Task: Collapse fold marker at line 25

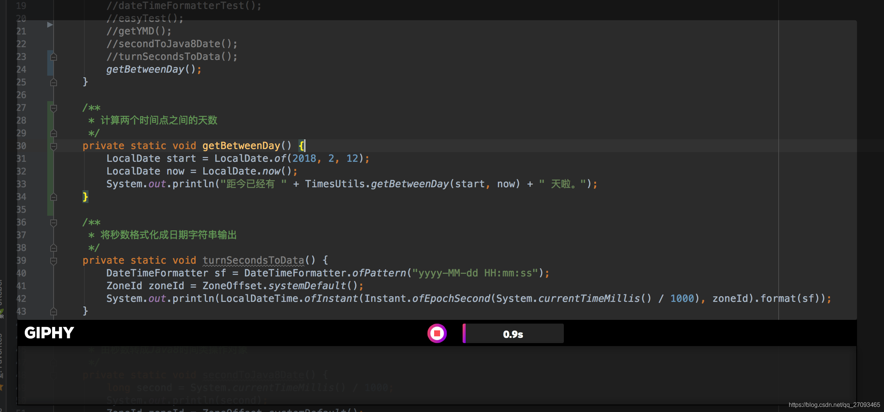Action: tap(54, 82)
